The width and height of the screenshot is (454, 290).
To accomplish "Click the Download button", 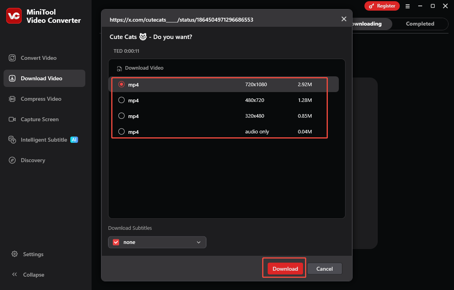I will [x=284, y=268].
